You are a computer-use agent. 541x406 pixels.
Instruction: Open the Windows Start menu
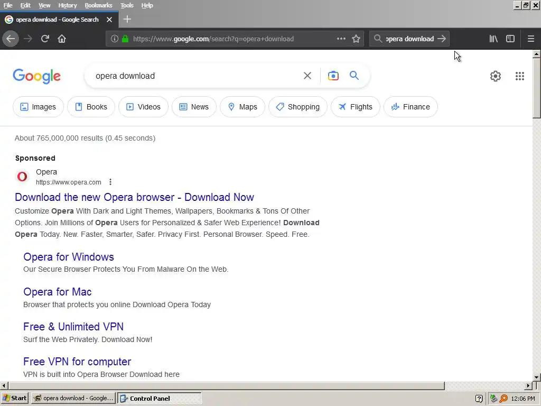(14, 398)
